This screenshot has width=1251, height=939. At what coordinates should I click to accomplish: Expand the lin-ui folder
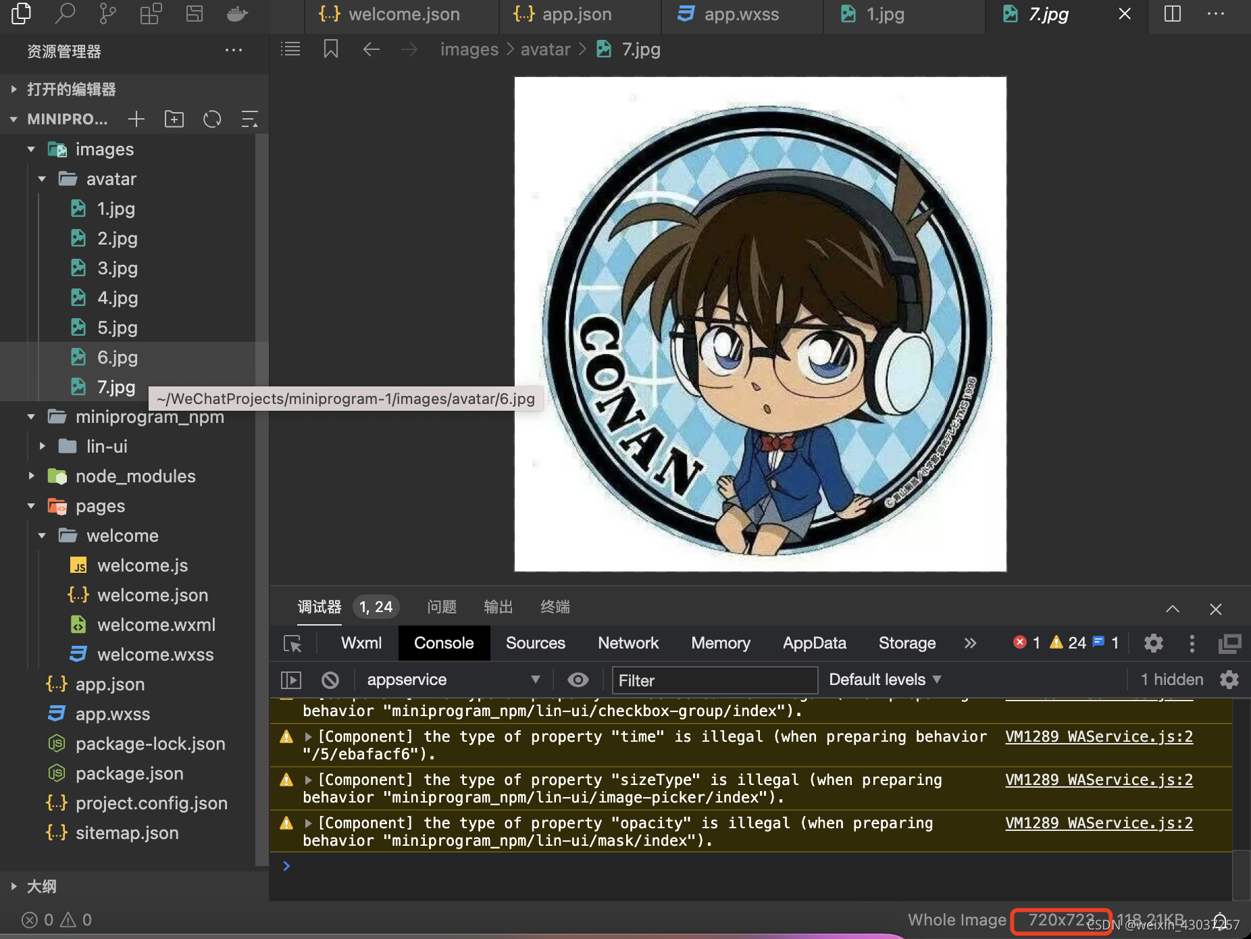[42, 447]
